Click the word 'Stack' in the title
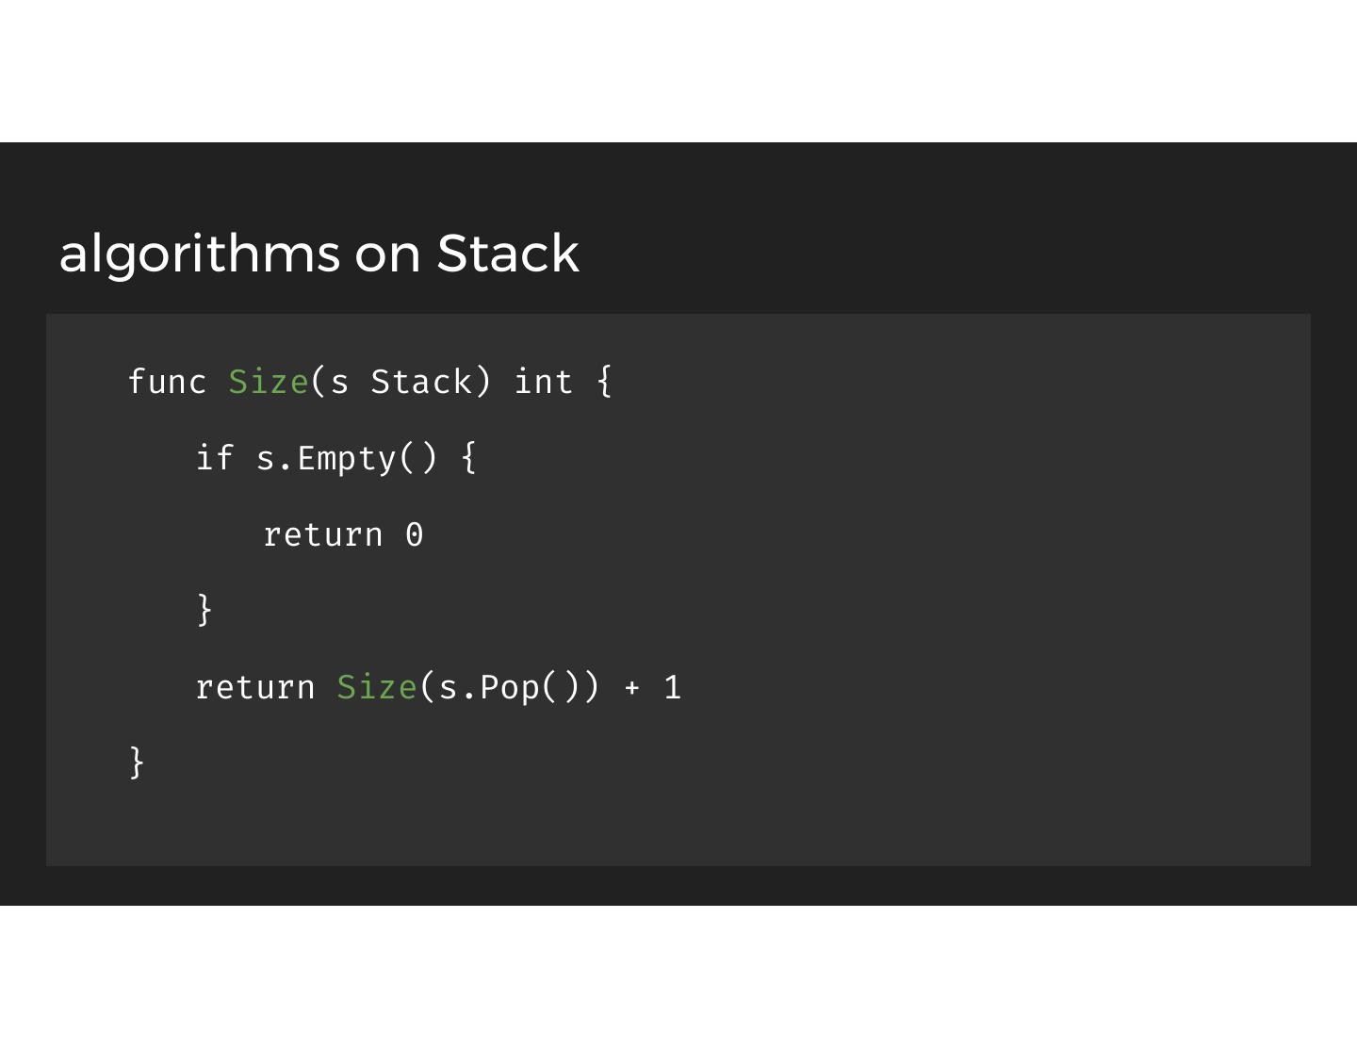The width and height of the screenshot is (1357, 1049). 508,254
